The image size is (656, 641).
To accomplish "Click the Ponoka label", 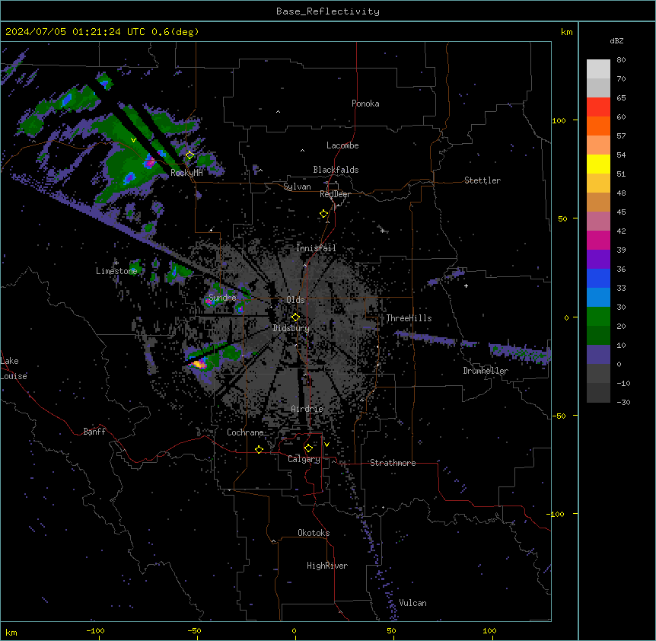I will pos(365,104).
